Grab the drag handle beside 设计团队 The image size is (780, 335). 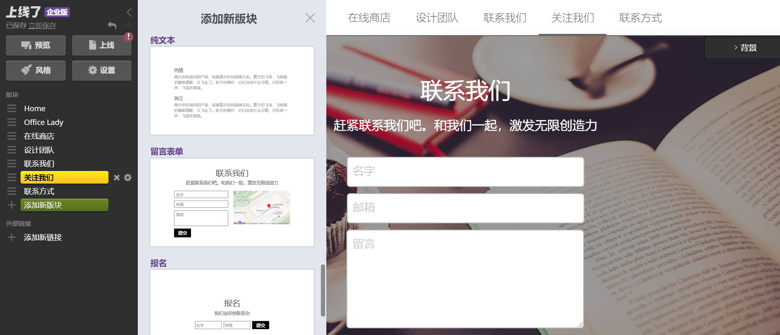12,150
